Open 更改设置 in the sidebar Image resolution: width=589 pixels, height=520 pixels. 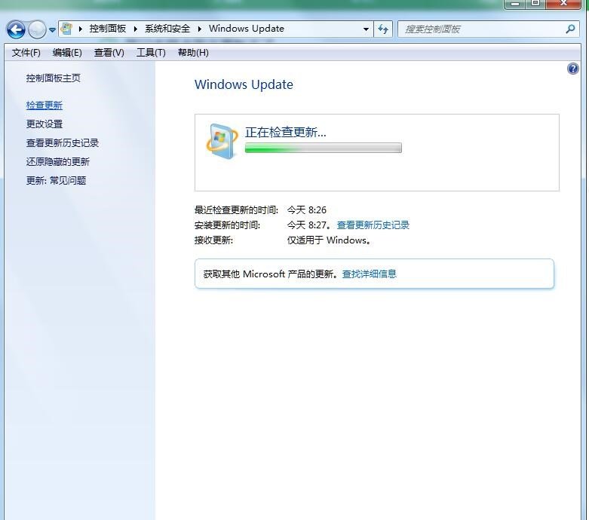point(44,124)
